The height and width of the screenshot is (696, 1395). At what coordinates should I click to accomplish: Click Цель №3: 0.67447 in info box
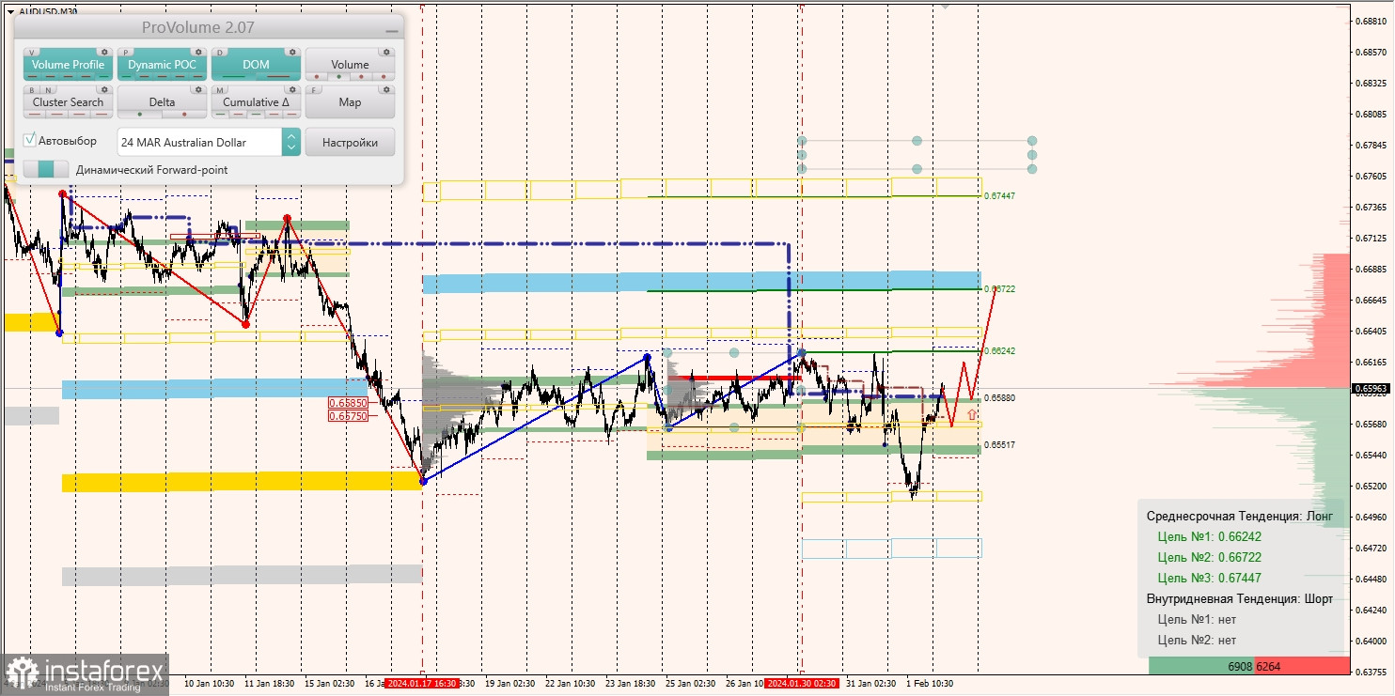1209,579
